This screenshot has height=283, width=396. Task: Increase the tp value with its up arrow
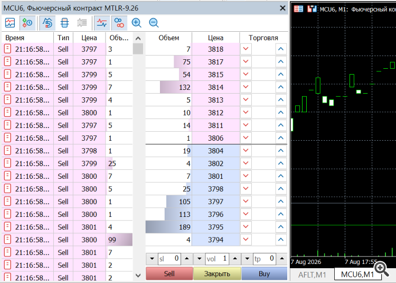pyautogui.click(x=282, y=259)
